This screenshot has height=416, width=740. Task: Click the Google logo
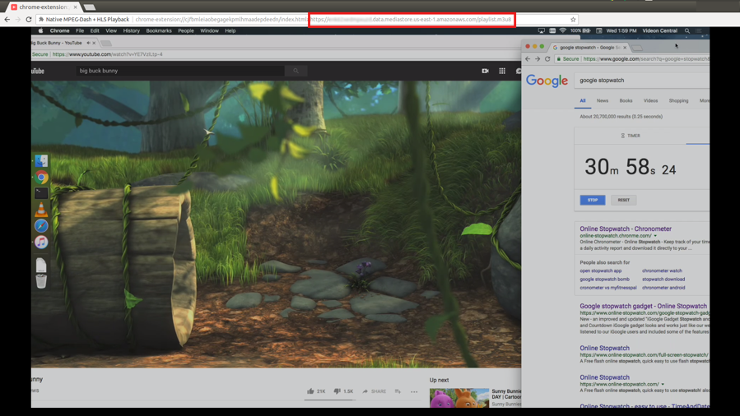[x=547, y=81]
